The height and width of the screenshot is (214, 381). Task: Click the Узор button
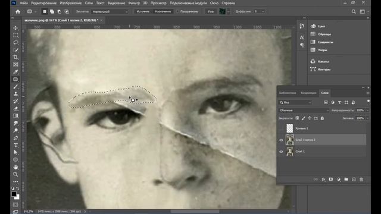211,11
